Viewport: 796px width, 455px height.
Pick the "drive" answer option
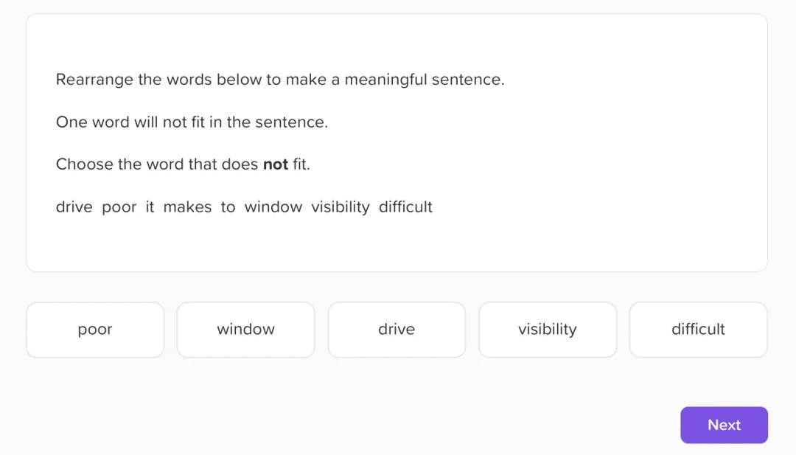pos(397,330)
